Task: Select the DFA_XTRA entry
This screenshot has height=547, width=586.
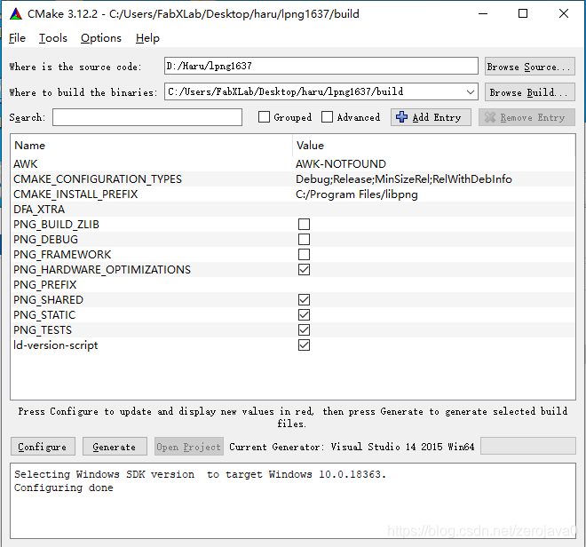Action: pos(39,210)
